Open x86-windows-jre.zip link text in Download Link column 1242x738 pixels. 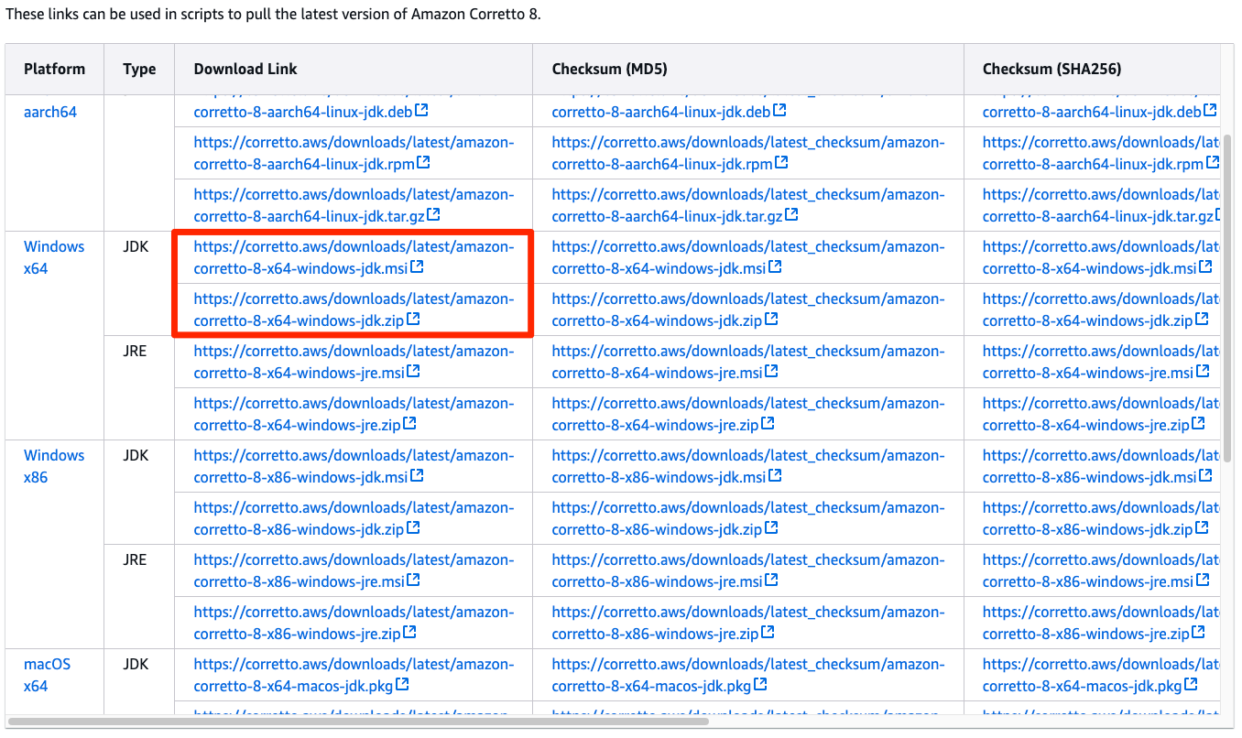pyautogui.click(x=354, y=623)
